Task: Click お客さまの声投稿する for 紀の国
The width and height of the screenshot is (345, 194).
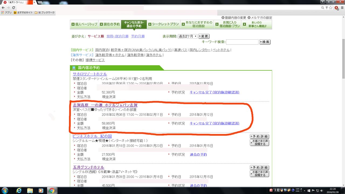Action: pyautogui.click(x=259, y=143)
